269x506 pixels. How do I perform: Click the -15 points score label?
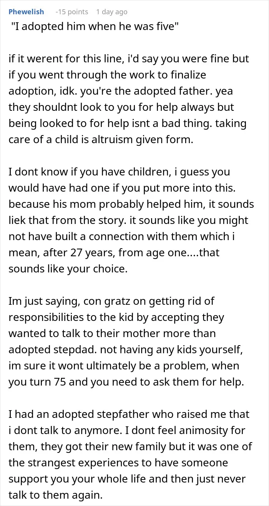coord(72,12)
